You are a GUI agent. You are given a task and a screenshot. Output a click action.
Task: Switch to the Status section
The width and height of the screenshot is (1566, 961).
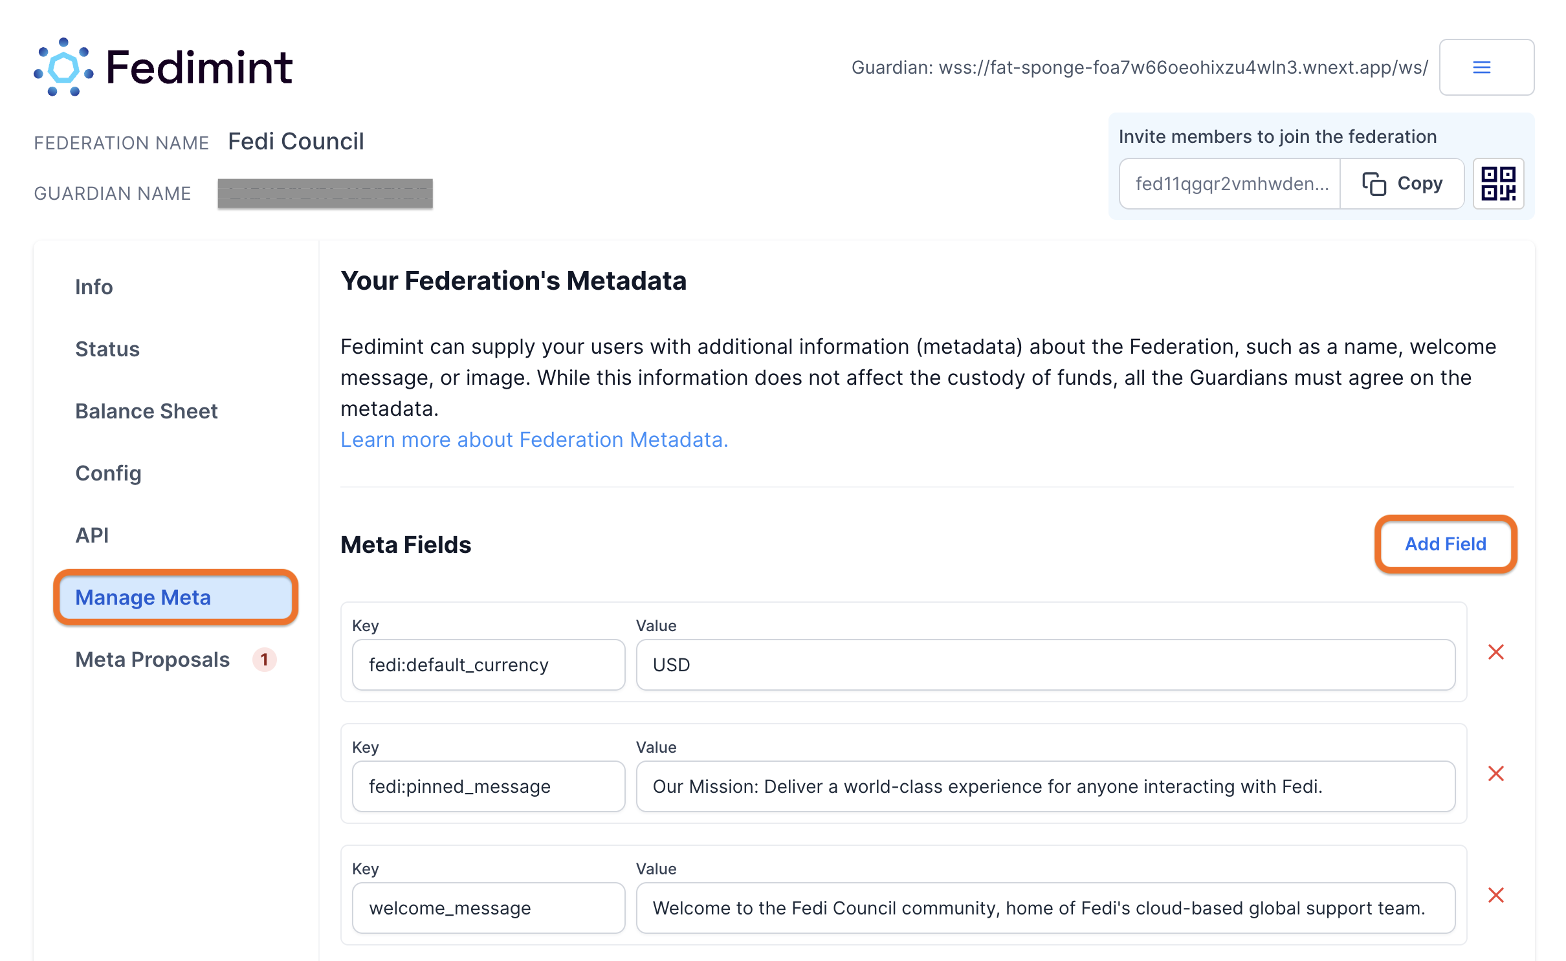point(107,349)
